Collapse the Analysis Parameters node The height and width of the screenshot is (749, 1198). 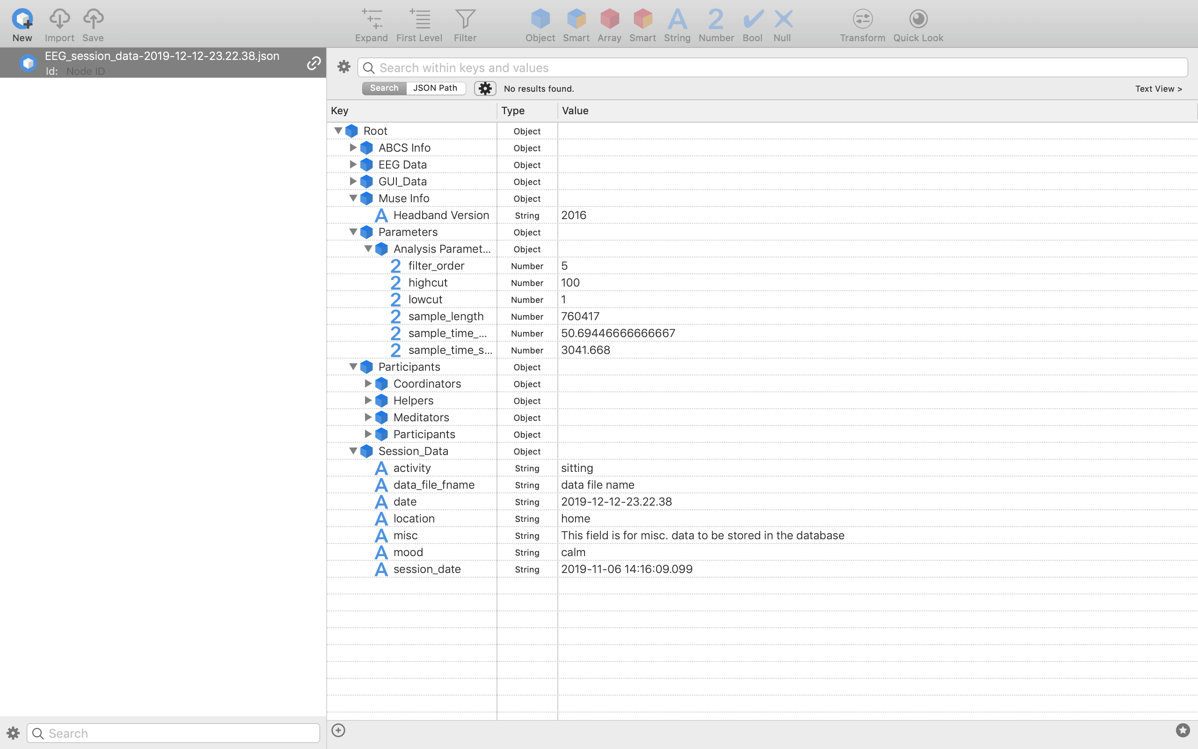click(x=368, y=249)
